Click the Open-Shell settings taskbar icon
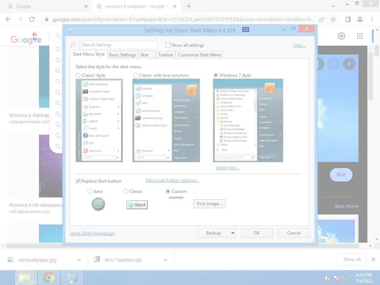The image size is (380, 285). [72, 278]
